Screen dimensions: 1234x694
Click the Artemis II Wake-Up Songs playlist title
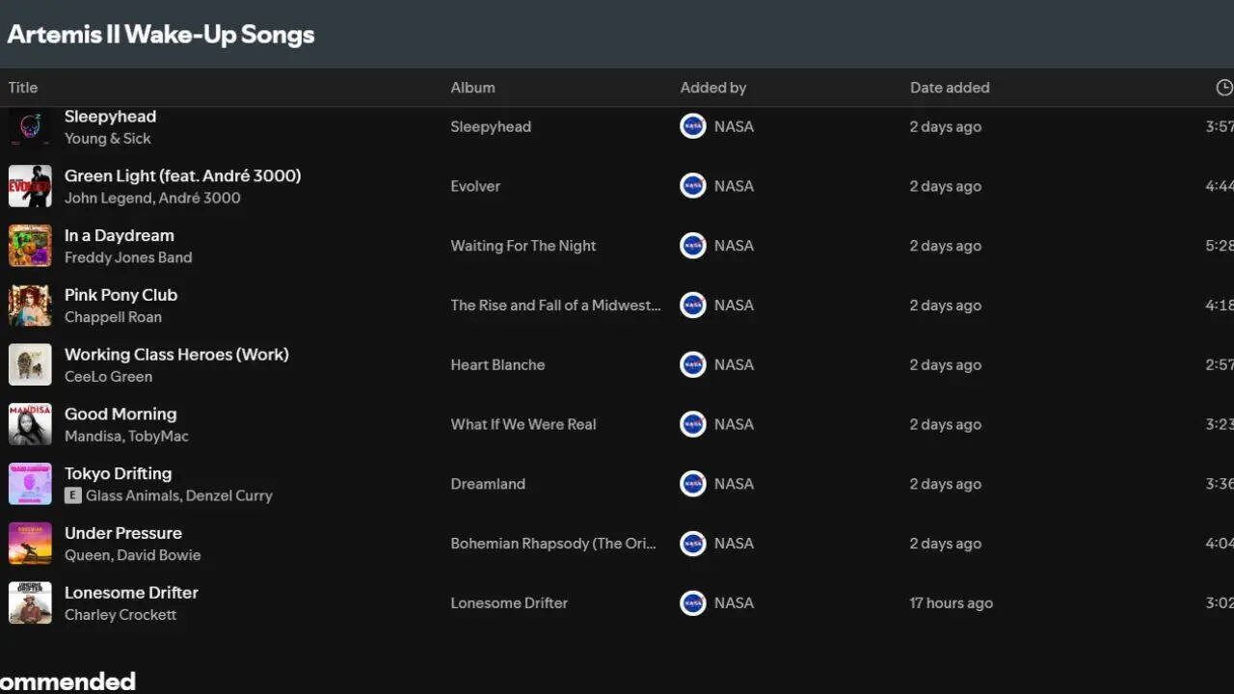click(160, 34)
